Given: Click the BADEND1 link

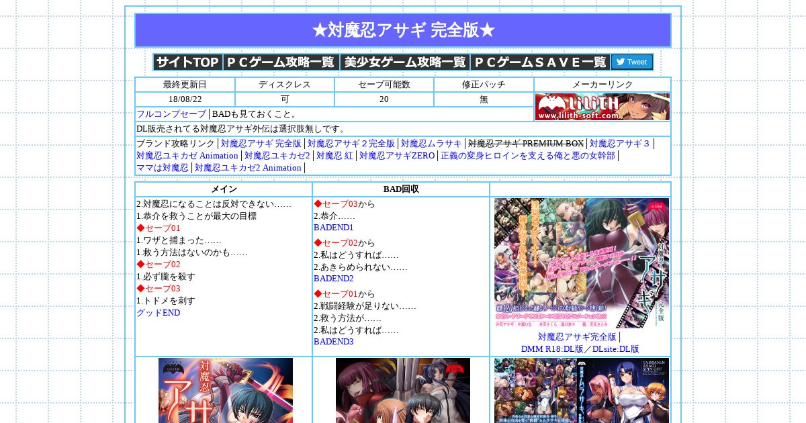Looking at the screenshot, I should point(334,228).
